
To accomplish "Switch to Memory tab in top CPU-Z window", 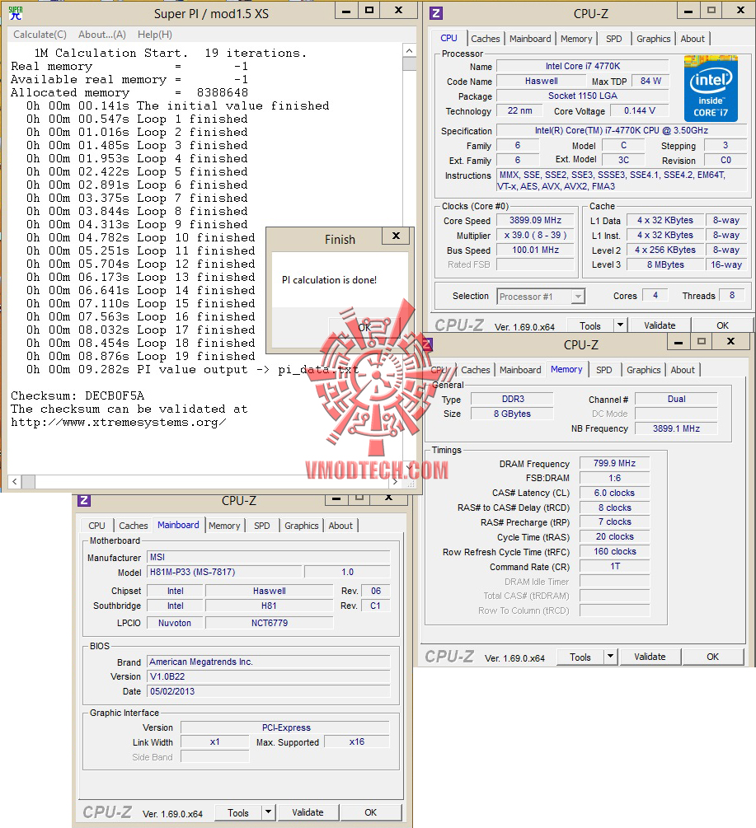I will coord(575,39).
